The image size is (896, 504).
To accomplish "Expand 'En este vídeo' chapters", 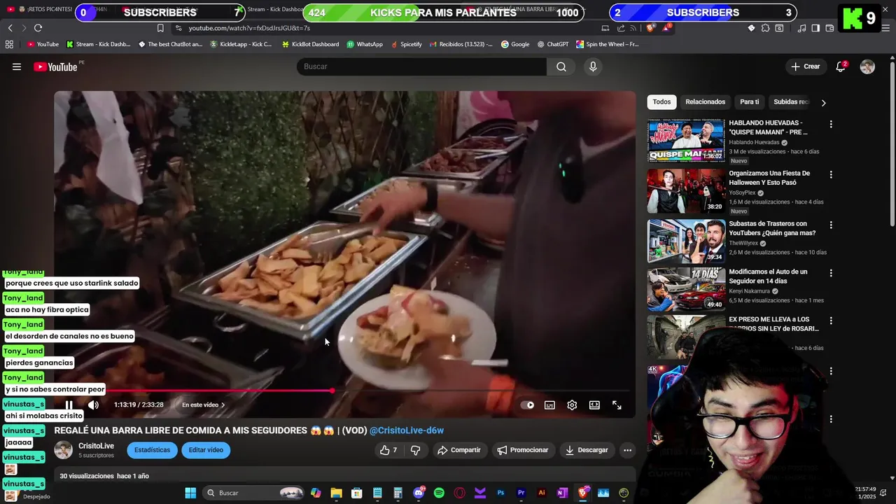I will (203, 405).
